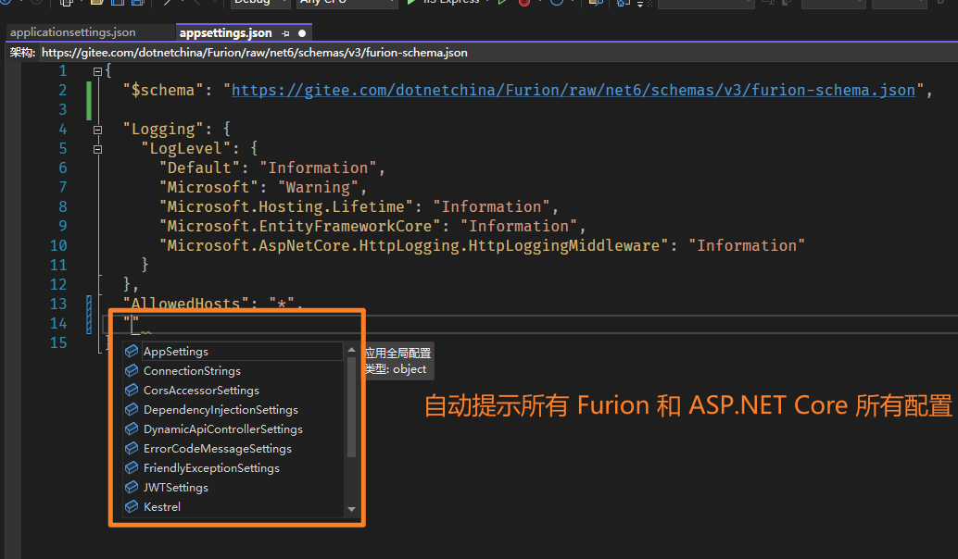
Task: Pick DynamicApiControllerSettings in the completion popup
Action: pos(222,429)
